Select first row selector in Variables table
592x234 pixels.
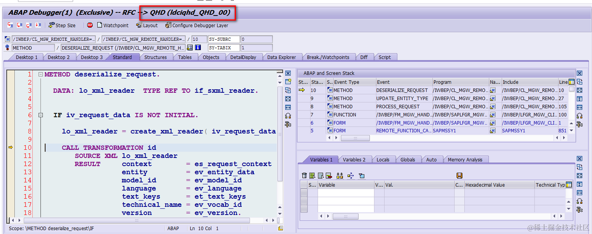point(304,193)
